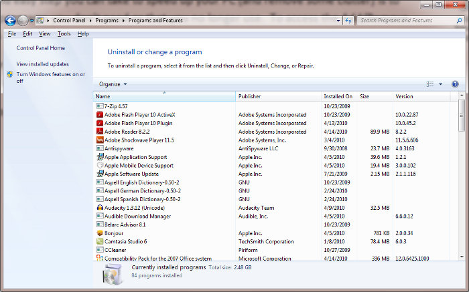Click version 10.0.22.87 cell
The image size is (469, 292).
pos(407,114)
